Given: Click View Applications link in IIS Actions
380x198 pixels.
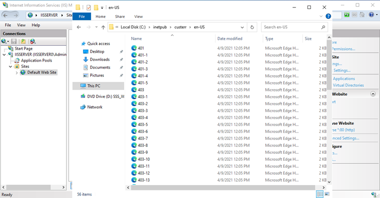Looking at the screenshot, I should [x=344, y=79].
